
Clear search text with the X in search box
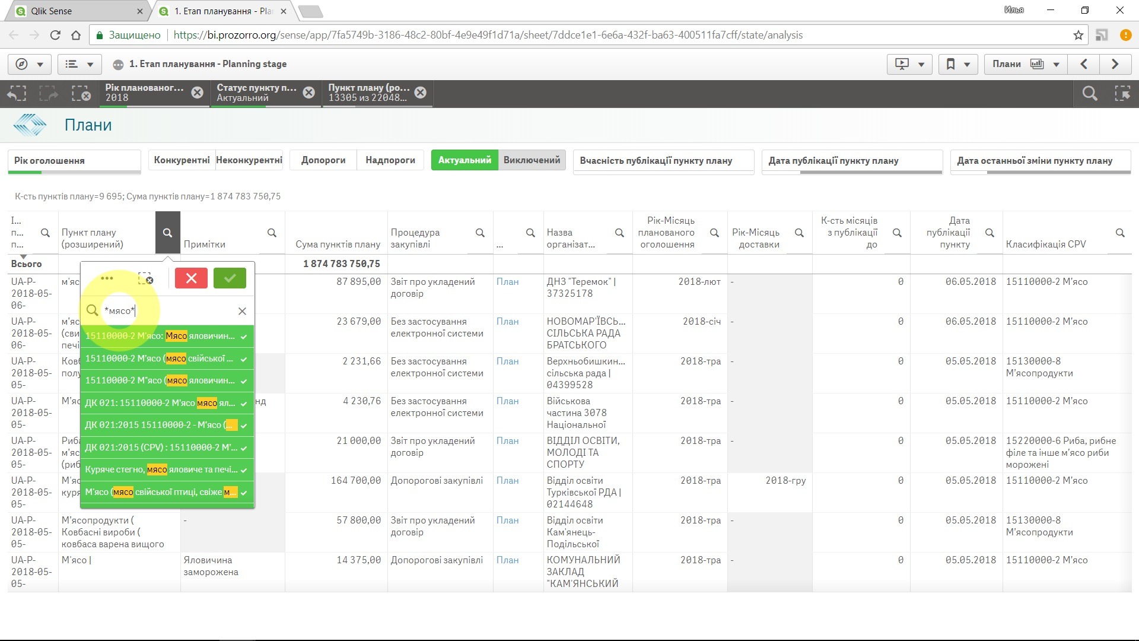tap(242, 311)
